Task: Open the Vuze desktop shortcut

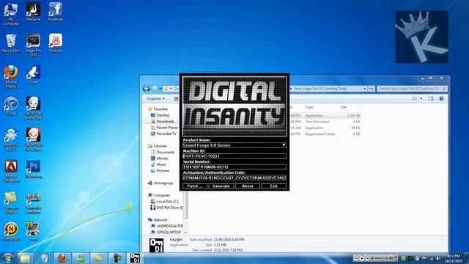Action: [33, 75]
